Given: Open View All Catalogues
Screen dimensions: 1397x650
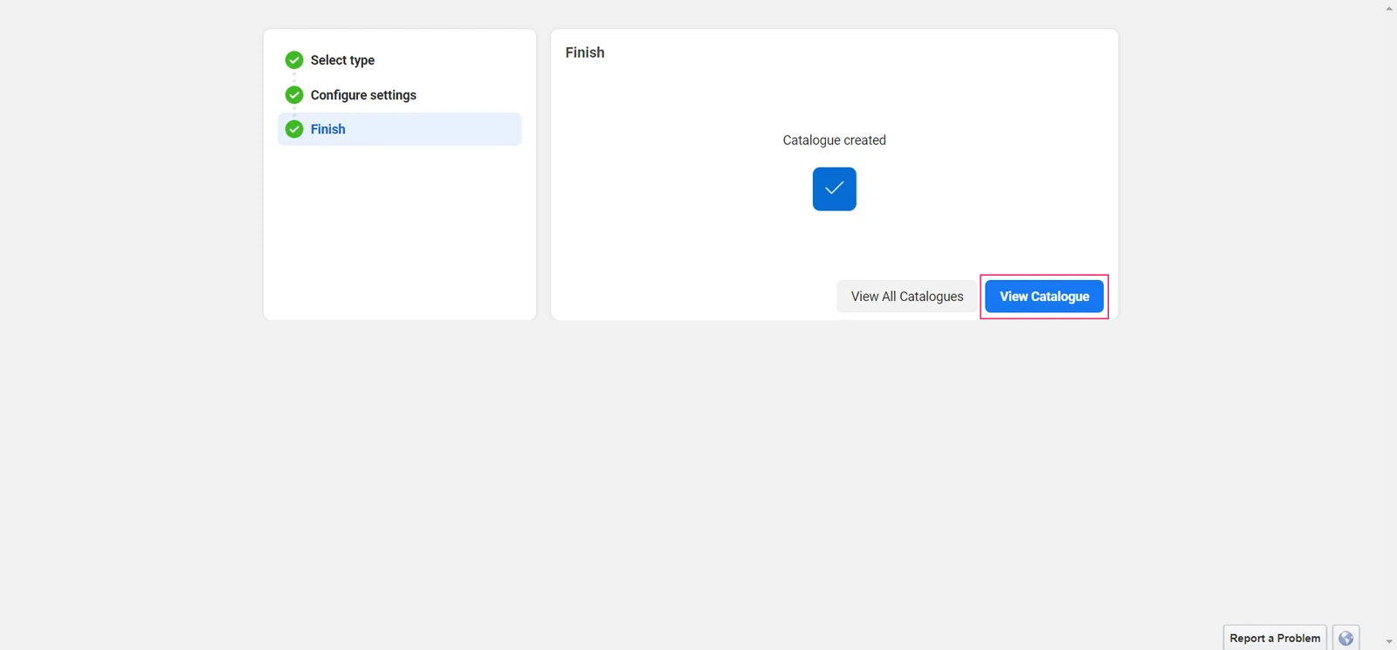Looking at the screenshot, I should coord(907,297).
